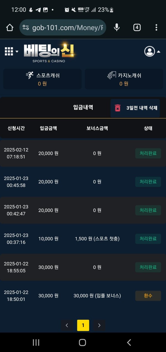The image size is (166, 352).
Task: Select the casino cash balance panel
Action: [x=124, y=79]
